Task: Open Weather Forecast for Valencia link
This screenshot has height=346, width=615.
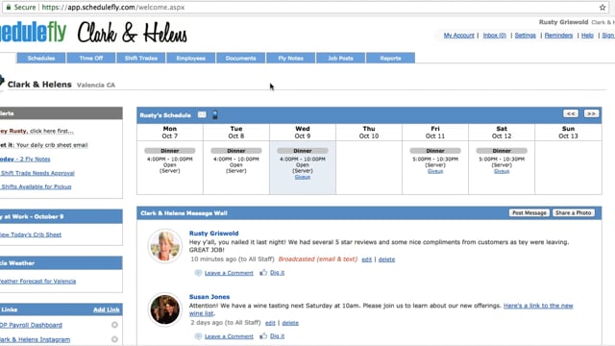Action: [37, 282]
